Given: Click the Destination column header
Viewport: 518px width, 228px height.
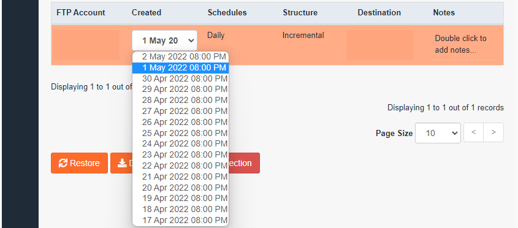Looking at the screenshot, I should [379, 12].
